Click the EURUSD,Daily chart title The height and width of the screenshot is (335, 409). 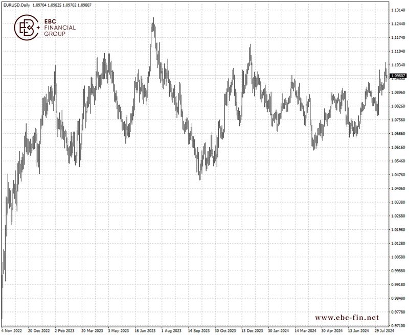[x=17, y=4]
